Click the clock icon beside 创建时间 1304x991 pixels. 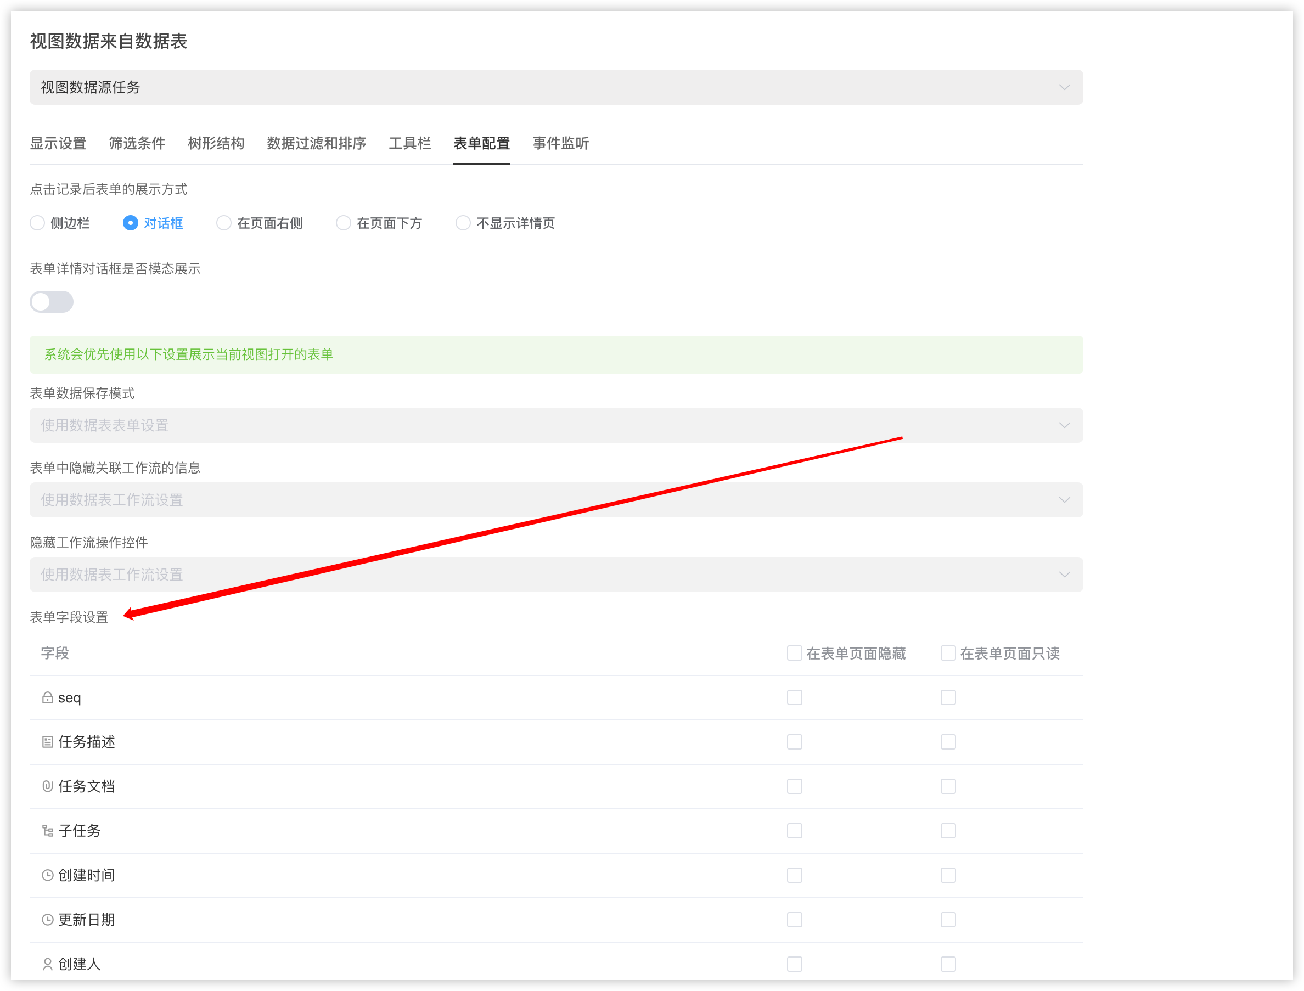click(x=48, y=875)
